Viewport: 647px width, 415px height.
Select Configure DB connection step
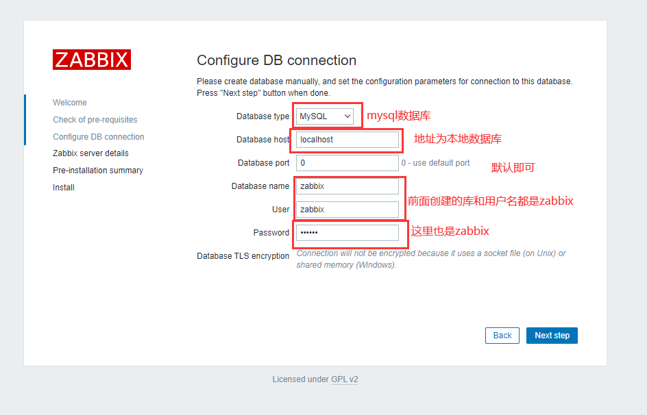point(99,137)
